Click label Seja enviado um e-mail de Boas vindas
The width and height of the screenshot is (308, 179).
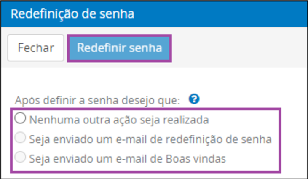pos(128,159)
